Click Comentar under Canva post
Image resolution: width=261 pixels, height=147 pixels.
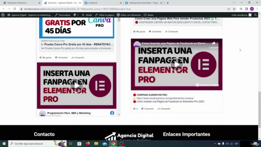click(x=62, y=58)
